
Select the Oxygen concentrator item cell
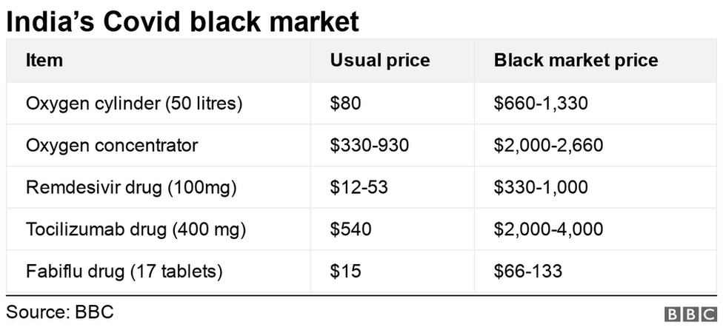112,145
